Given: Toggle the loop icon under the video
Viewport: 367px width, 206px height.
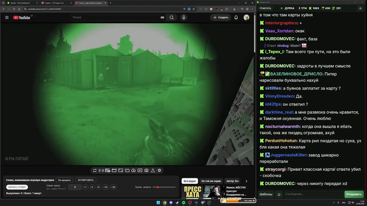Looking at the screenshot, I should pyautogui.click(x=95, y=171).
